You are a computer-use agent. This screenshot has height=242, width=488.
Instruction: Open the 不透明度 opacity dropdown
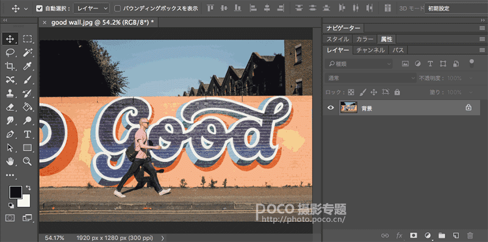tap(471, 78)
